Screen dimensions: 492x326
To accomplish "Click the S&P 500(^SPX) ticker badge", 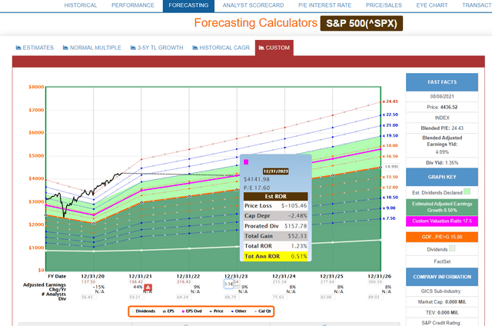I will (361, 24).
